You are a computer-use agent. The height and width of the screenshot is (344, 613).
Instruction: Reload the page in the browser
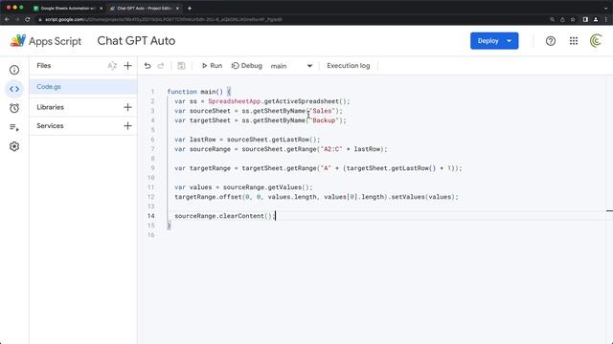pos(28,19)
